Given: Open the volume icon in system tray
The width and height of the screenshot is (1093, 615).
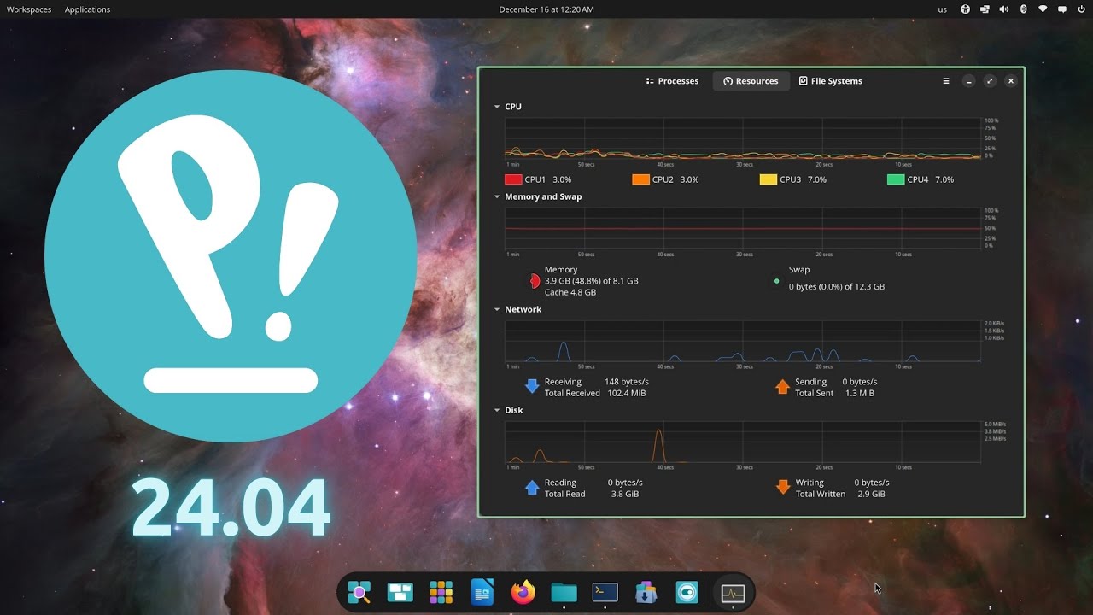Looking at the screenshot, I should [1003, 9].
